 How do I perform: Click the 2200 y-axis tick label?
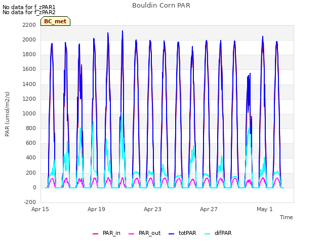(x=29, y=25)
